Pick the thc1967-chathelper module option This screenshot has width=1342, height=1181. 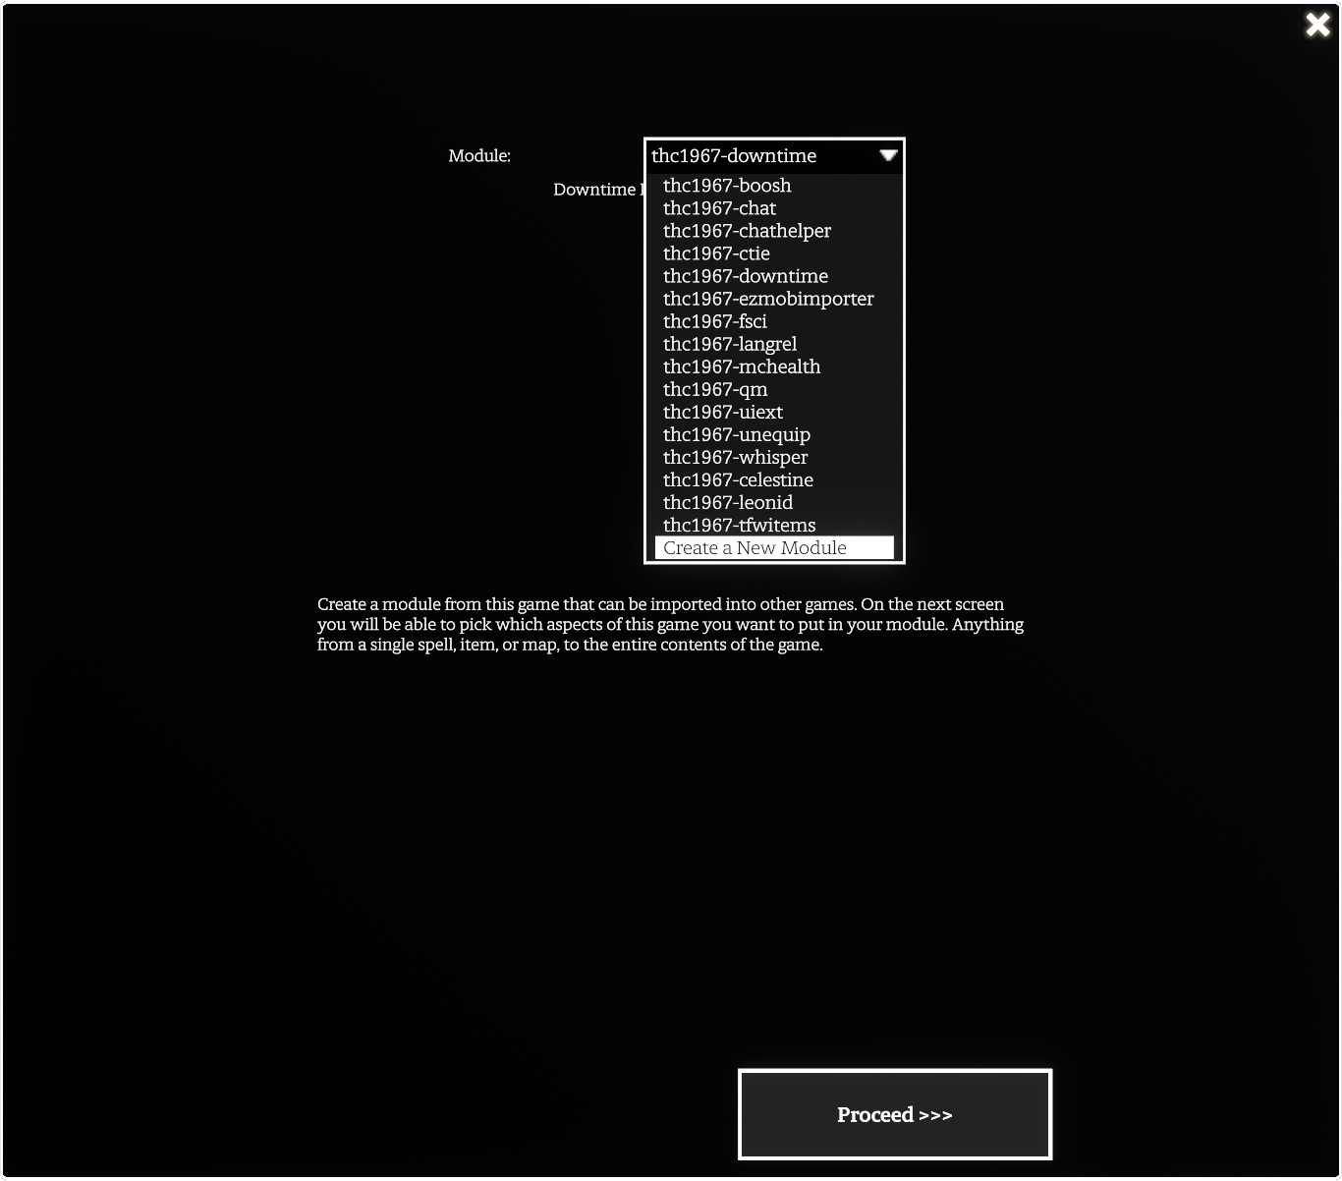(747, 231)
